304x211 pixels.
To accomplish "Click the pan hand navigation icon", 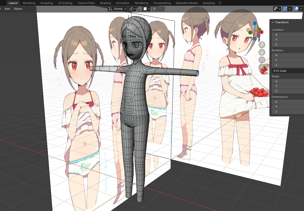I will 262,52.
